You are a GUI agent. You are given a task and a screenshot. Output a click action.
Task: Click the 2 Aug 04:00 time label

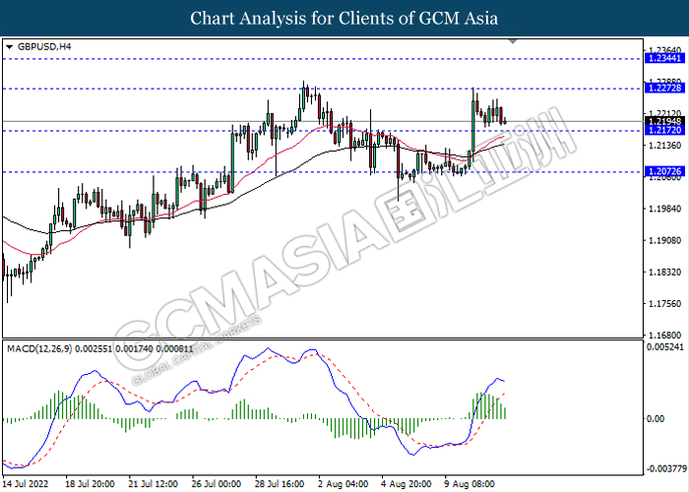click(344, 484)
